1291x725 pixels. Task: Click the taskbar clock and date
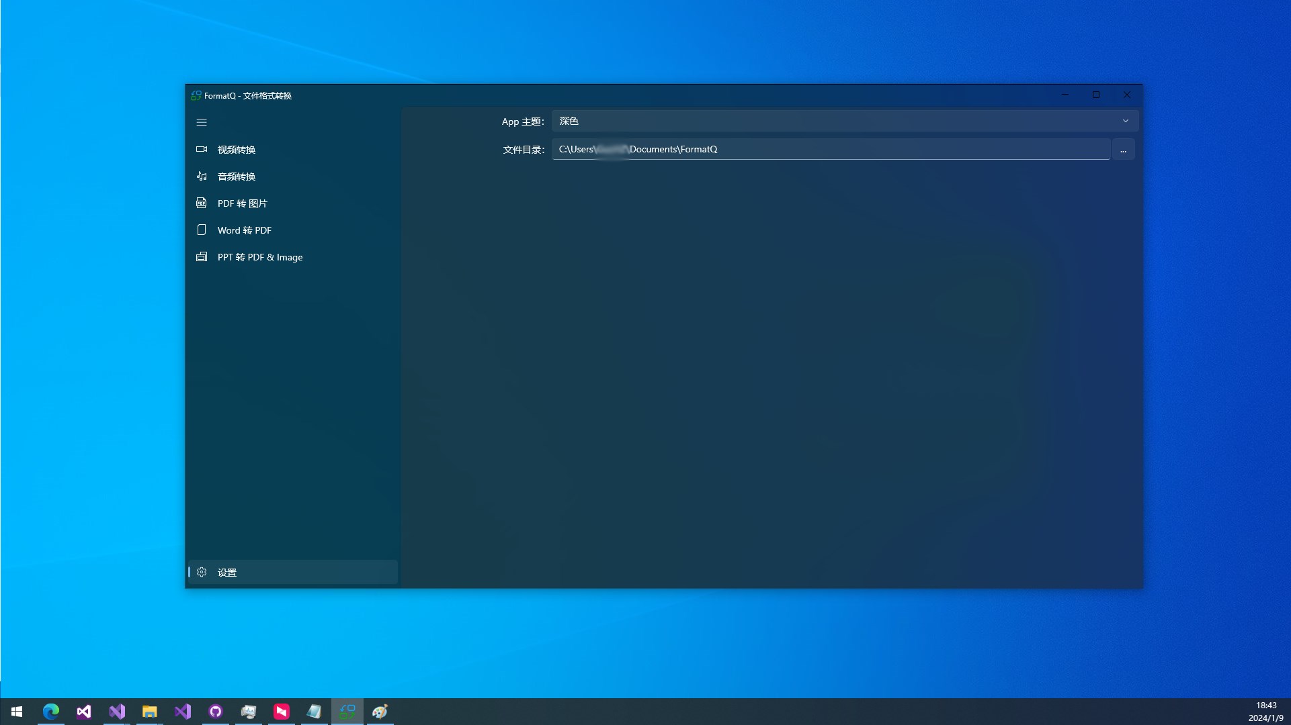point(1265,712)
